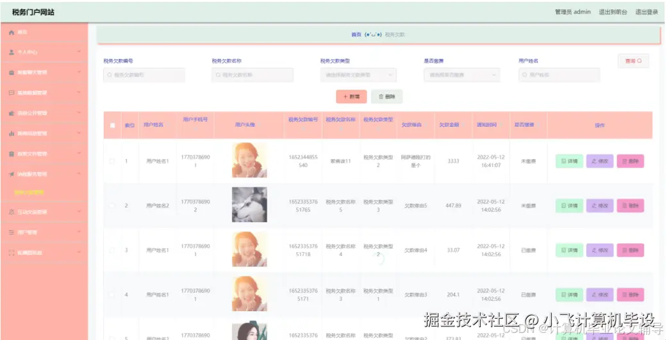The height and width of the screenshot is (340, 666).
Task: Sort the table by 欠款缘由 column arrows
Action: (x=427, y=125)
